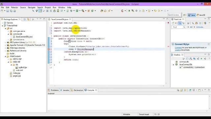This screenshot has width=211, height=119.
Task: Click the New Task icon in Task List
Action: pos(173,23)
